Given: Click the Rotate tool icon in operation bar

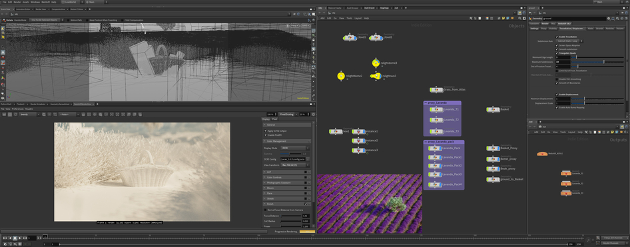Looking at the screenshot, I should click(4, 20).
